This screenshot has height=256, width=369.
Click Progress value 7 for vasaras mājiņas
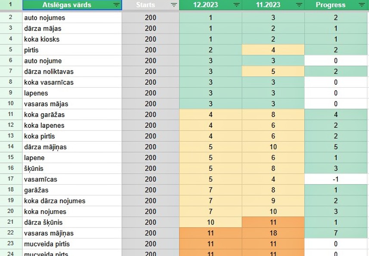click(336, 233)
